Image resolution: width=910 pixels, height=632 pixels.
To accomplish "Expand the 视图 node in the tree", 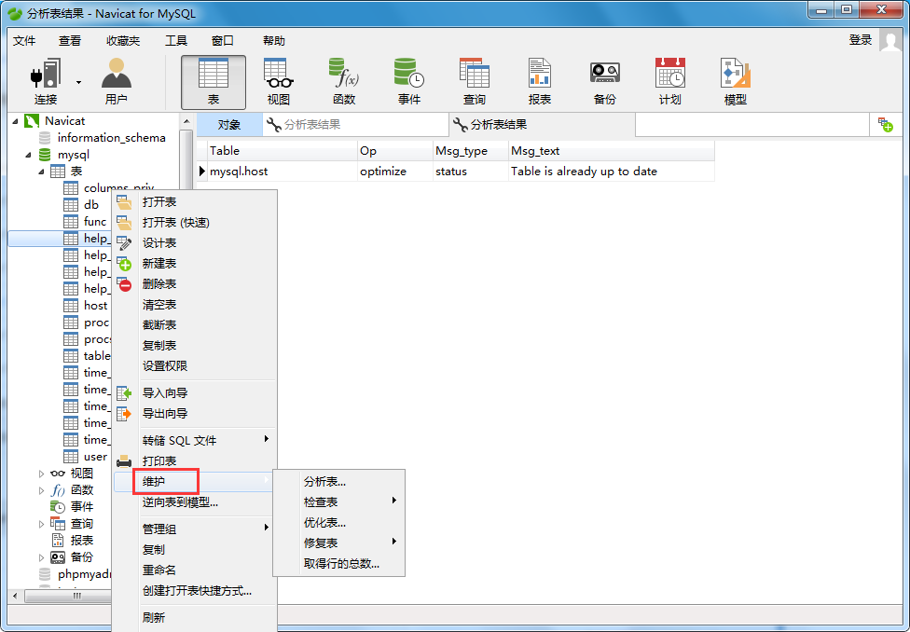I will point(41,474).
